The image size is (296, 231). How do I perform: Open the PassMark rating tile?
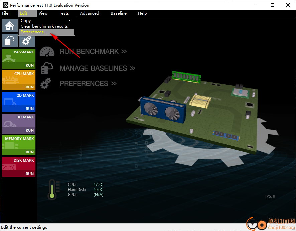click(19, 55)
